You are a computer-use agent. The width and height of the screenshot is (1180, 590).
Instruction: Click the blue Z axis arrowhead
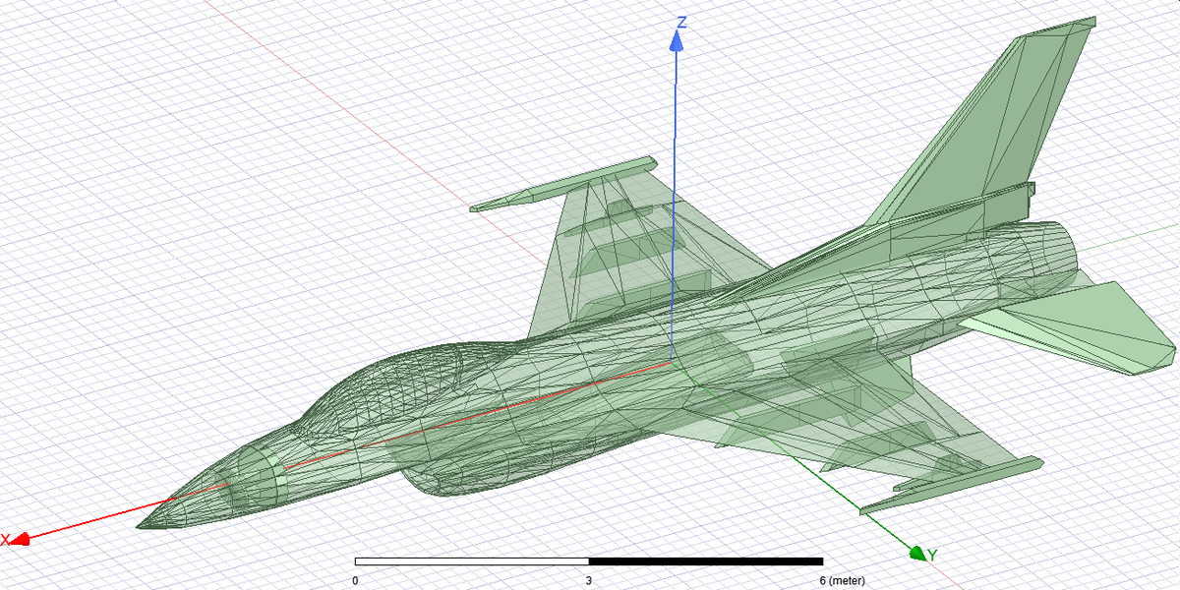pos(677,39)
